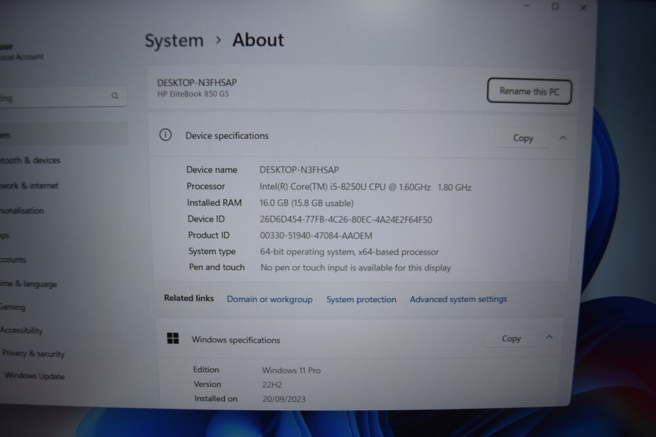Select the 64-bit operating system text
Viewport: 656px width, 437px height.
pyautogui.click(x=350, y=252)
